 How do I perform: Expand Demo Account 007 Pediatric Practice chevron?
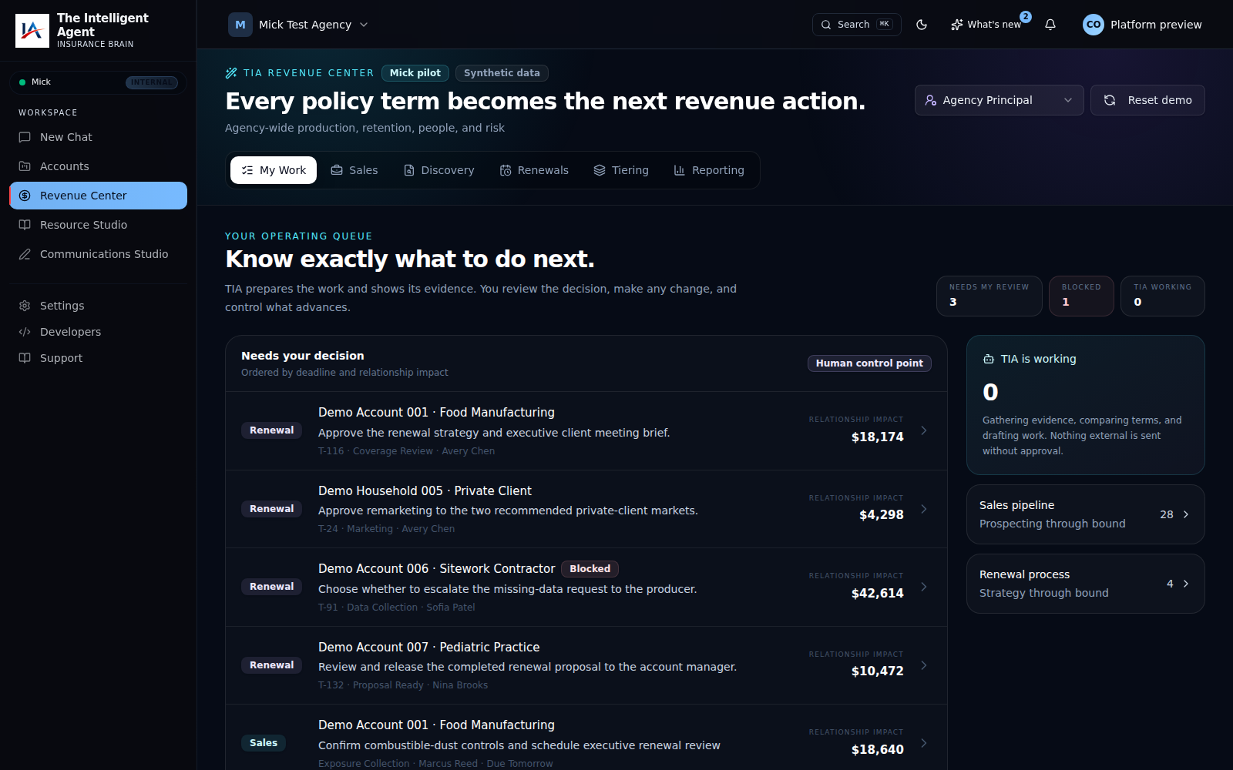[923, 665]
